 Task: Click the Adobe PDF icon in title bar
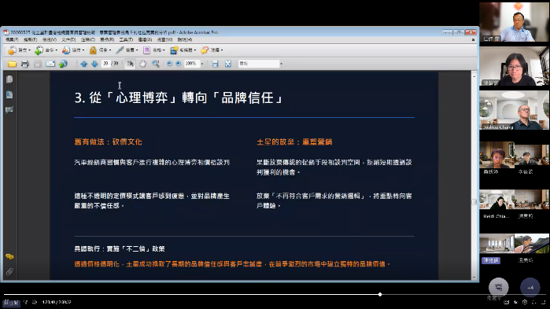(x=6, y=32)
